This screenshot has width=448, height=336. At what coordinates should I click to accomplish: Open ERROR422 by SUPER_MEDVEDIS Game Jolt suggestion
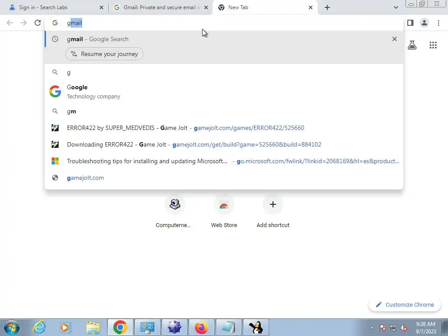224,128
